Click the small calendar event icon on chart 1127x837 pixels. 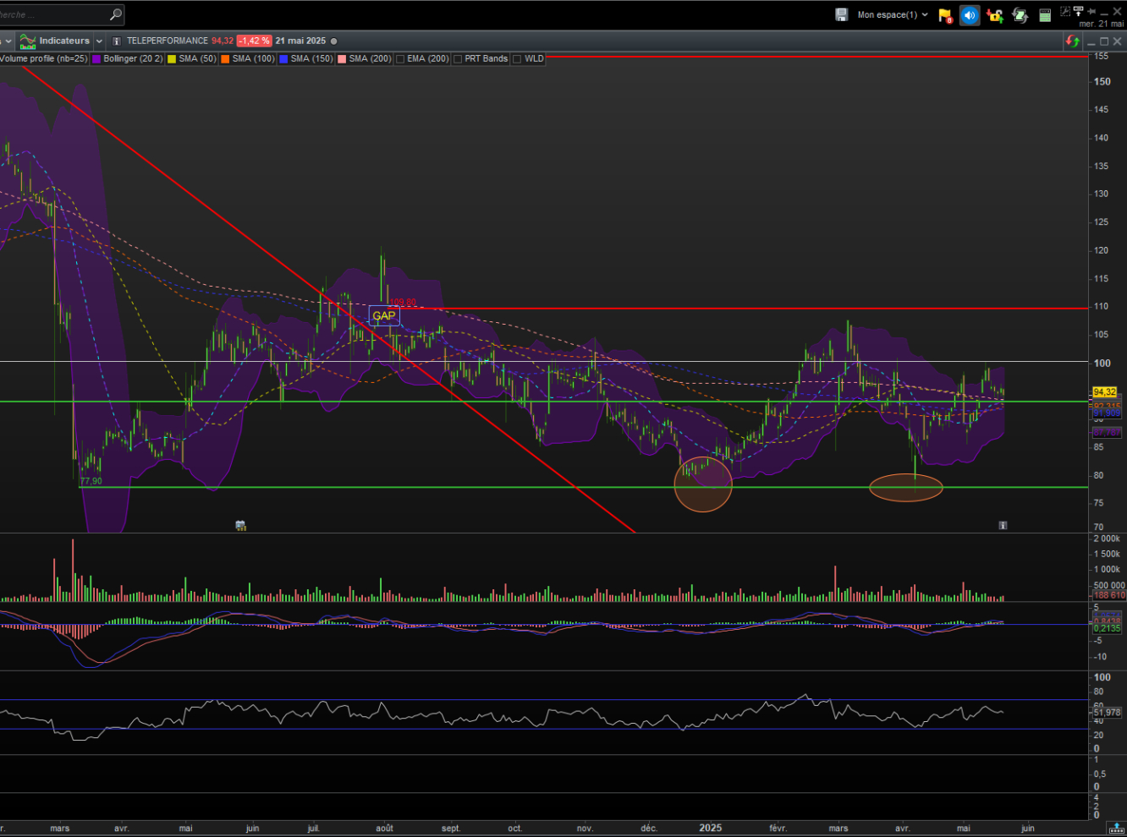[x=240, y=526]
